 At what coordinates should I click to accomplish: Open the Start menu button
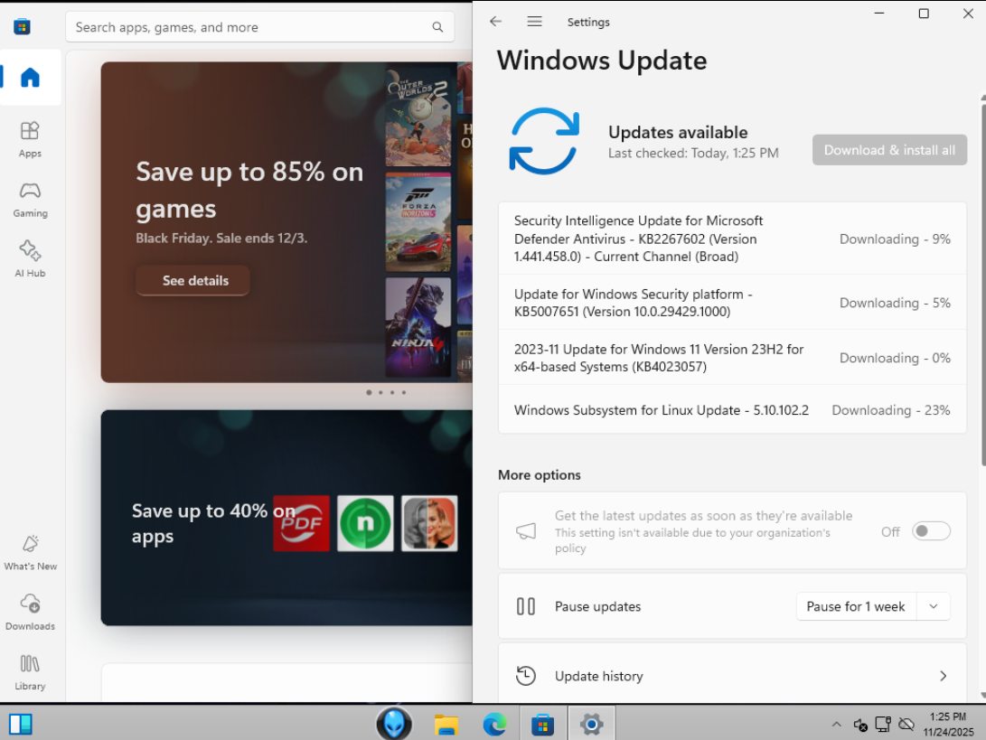point(20,724)
